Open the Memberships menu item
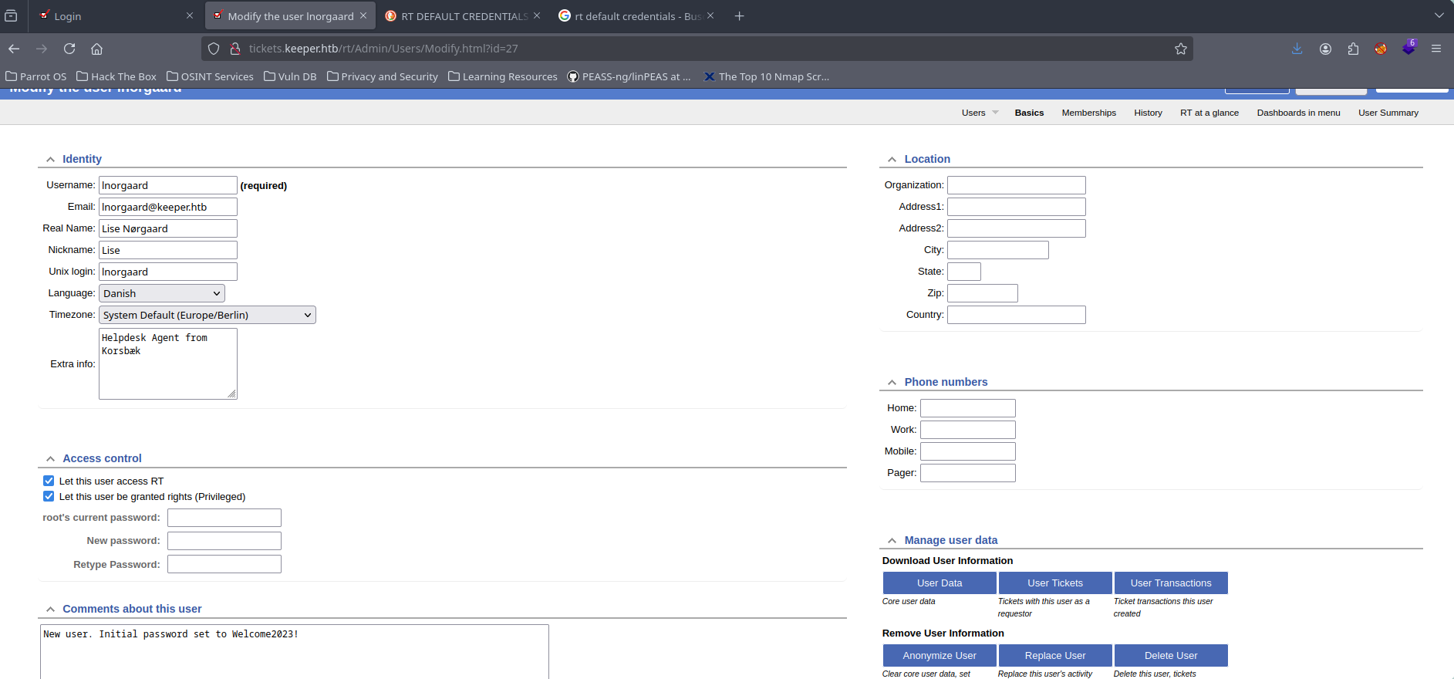 (x=1088, y=113)
